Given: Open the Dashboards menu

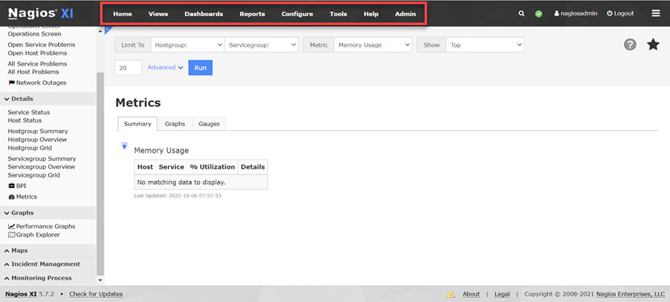Looking at the screenshot, I should pos(203,14).
